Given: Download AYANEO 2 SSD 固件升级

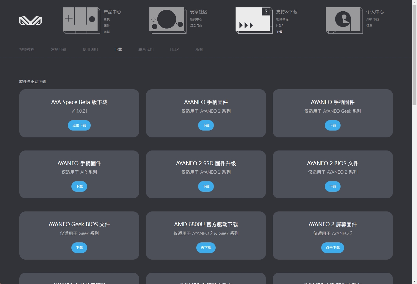Looking at the screenshot, I should pos(206,186).
